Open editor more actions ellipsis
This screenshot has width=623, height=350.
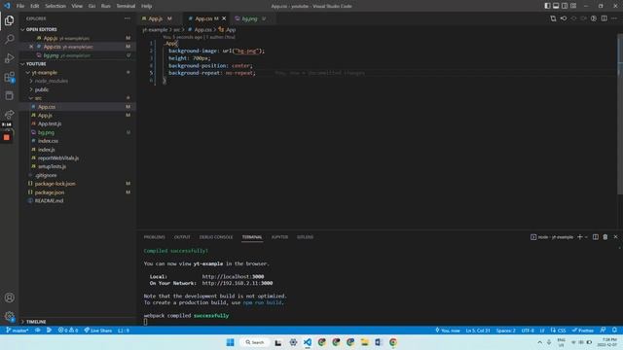pos(614,18)
